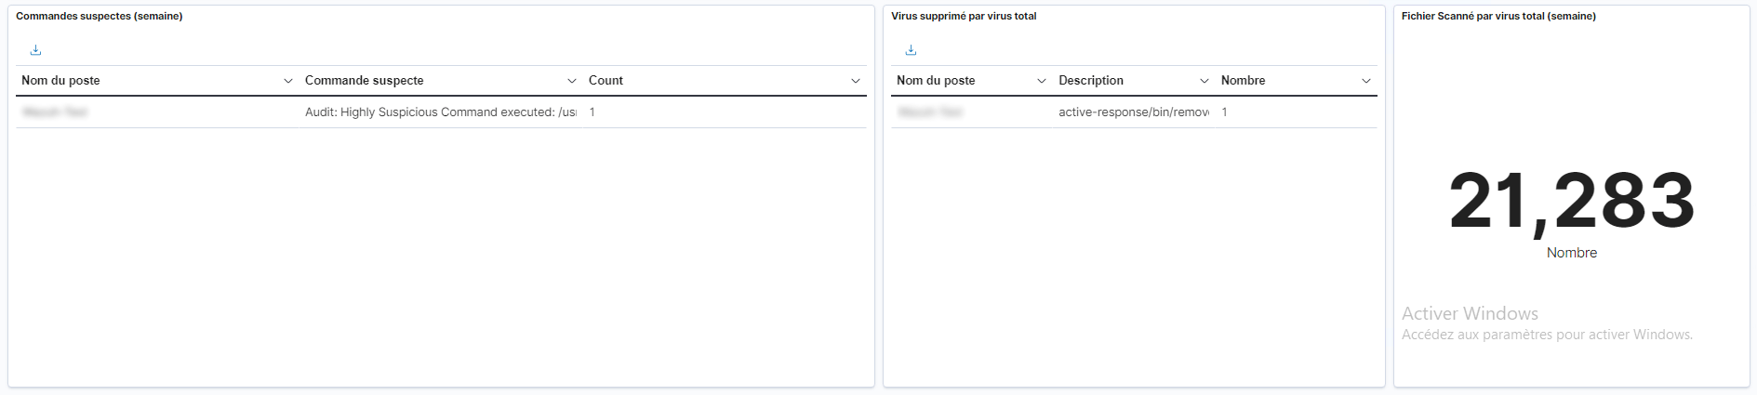Expand the Nombre column header chevron
1757x395 pixels.
1366,81
